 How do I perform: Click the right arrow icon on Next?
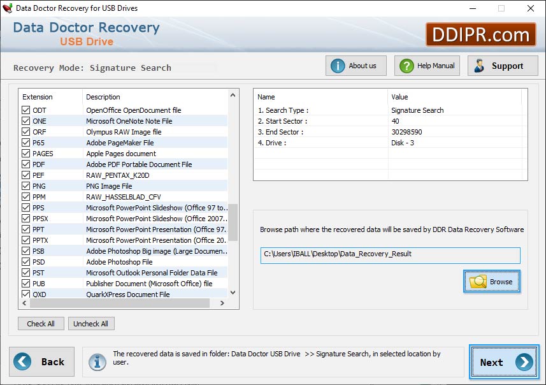point(524,362)
